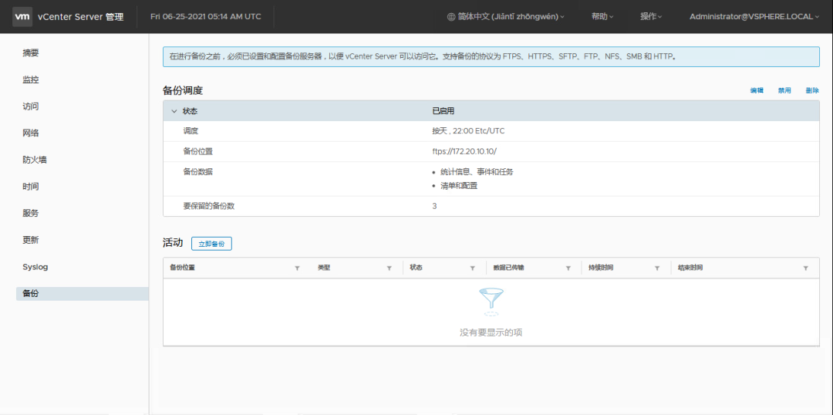Image resolution: width=833 pixels, height=415 pixels.
Task: Click the 活动 section heading
Action: pos(173,243)
